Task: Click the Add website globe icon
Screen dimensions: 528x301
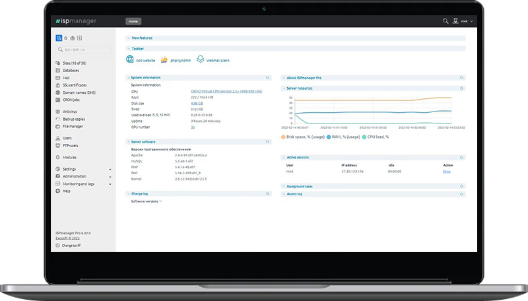Action: (x=130, y=60)
